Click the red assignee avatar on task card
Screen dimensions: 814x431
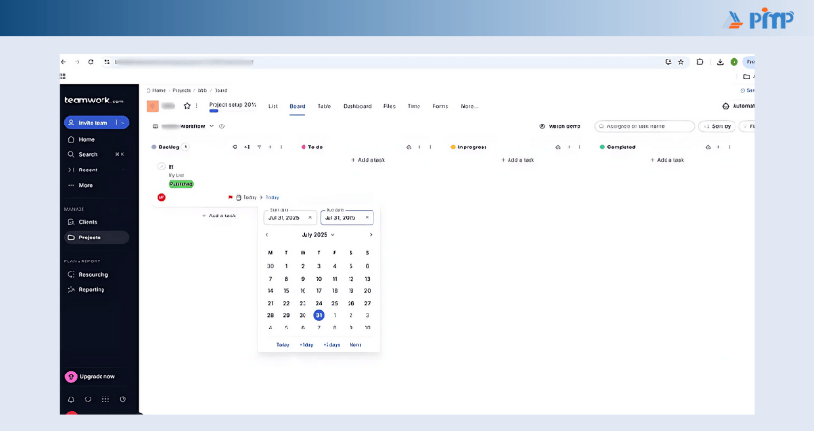pos(162,198)
